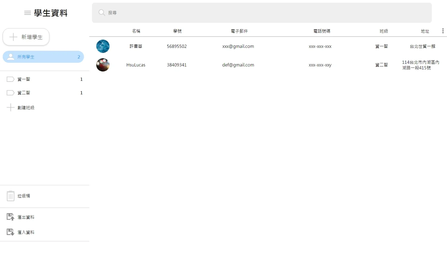Click the HsuLucas avatar picture
The width and height of the screenshot is (447, 254).
tap(103, 65)
